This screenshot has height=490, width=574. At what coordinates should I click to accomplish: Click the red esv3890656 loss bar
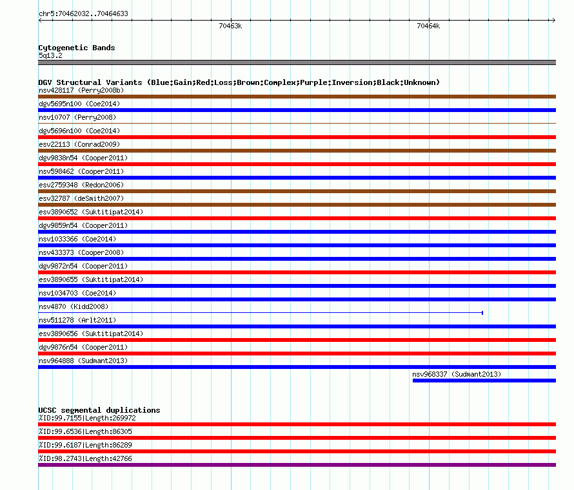click(x=297, y=340)
